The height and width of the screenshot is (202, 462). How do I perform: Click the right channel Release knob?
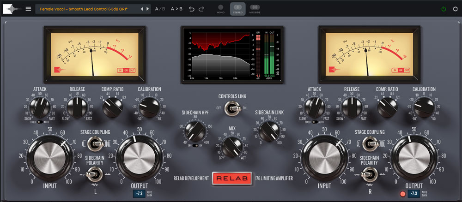tap(352, 107)
